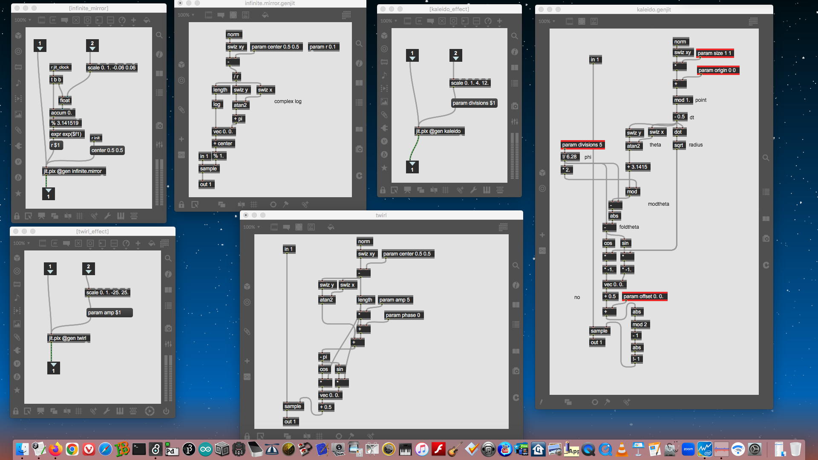
Task: Click the power audio icon in twirl_effect
Action: click(166, 411)
